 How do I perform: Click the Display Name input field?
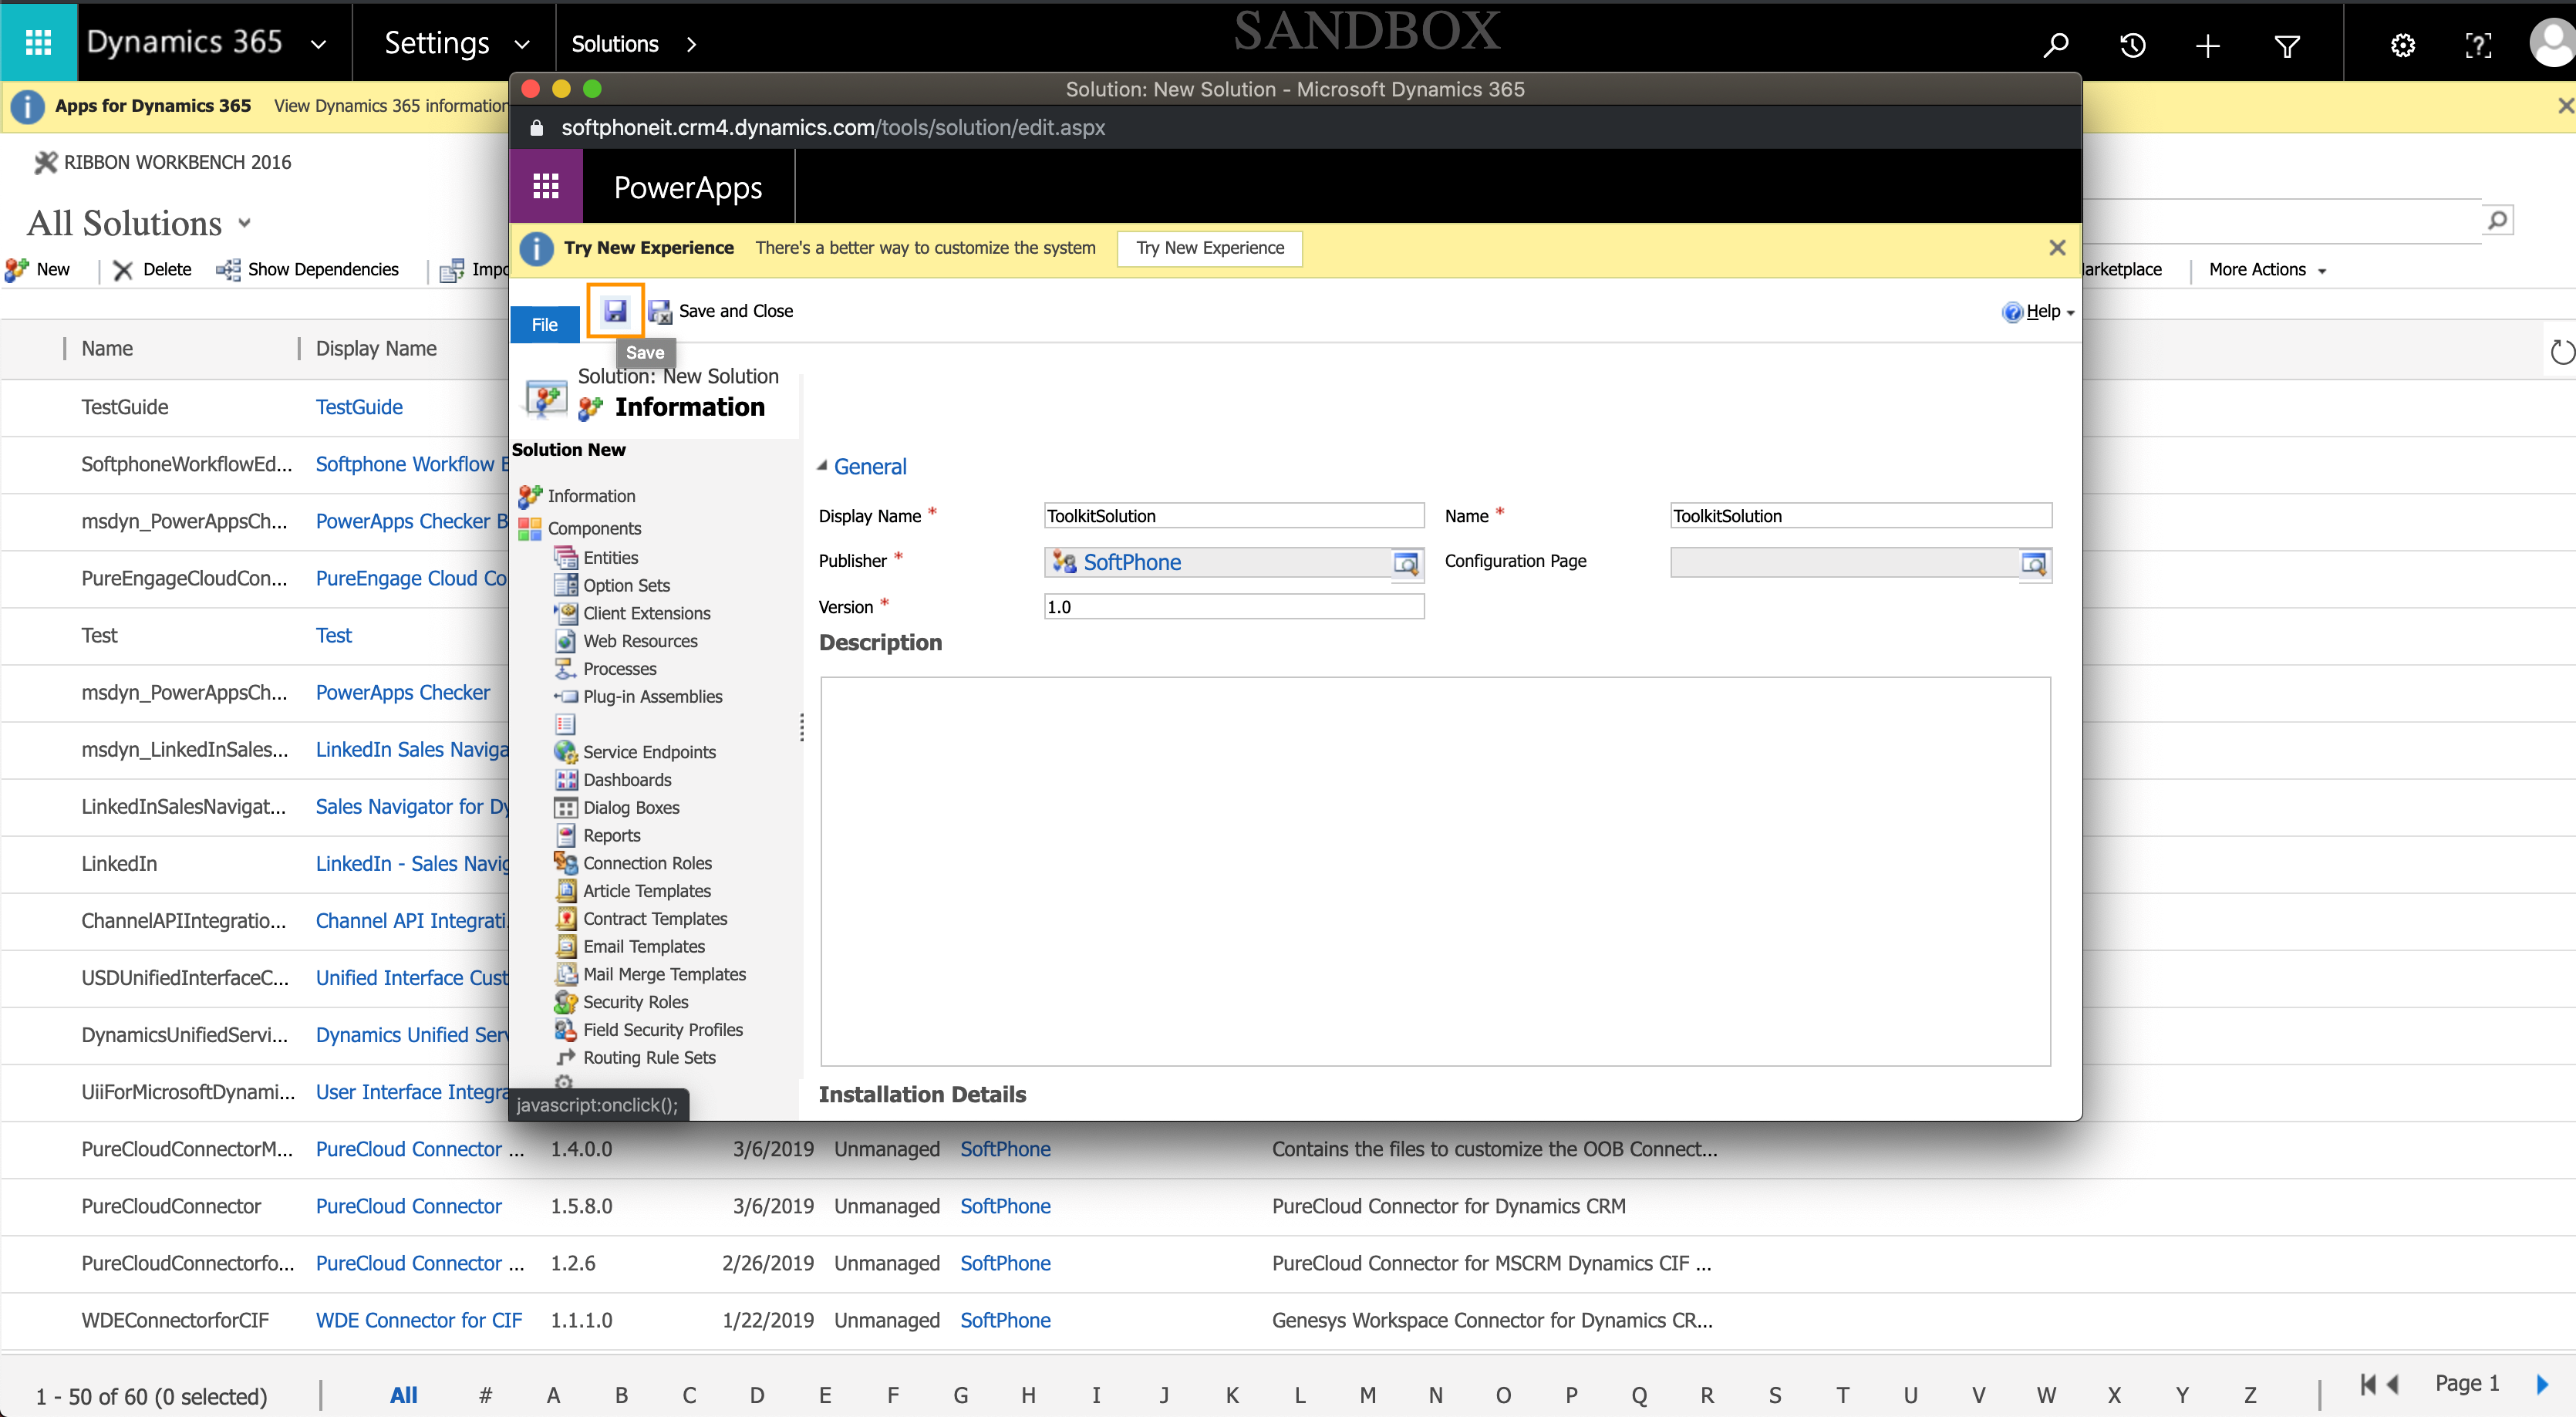[1234, 516]
